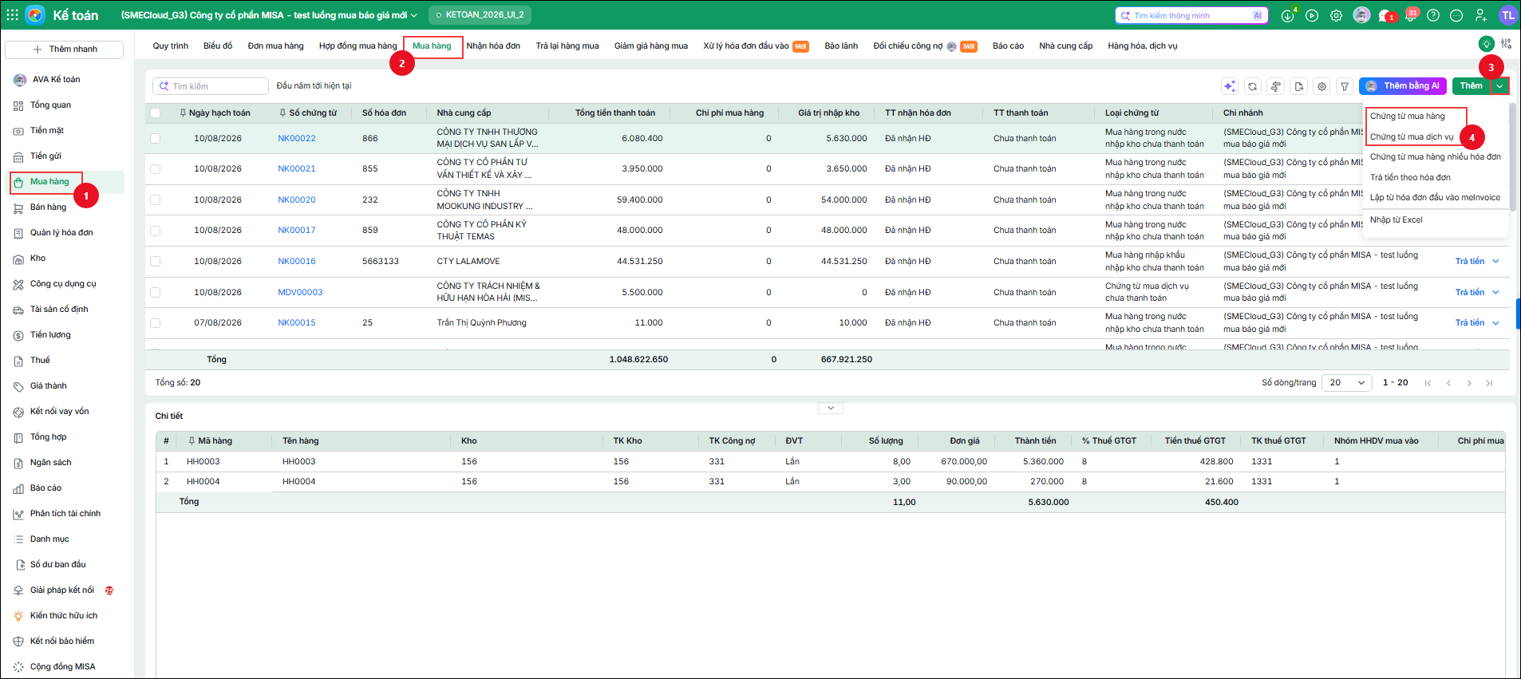This screenshot has width=1521, height=679.
Task: Click the export file icon
Action: point(1299,86)
